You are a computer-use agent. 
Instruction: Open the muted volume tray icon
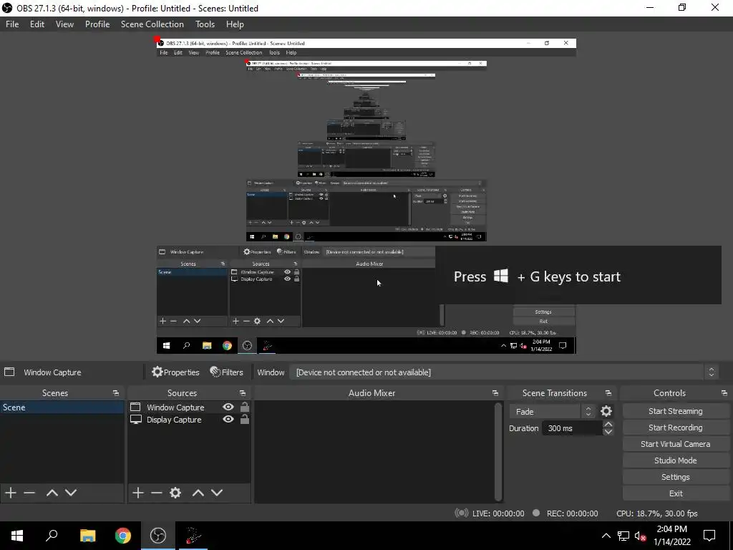click(x=641, y=536)
